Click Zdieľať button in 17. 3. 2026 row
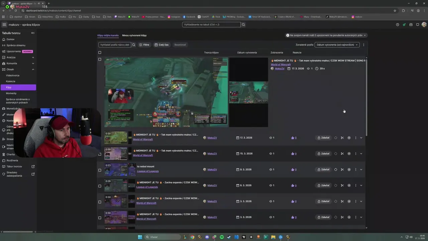The height and width of the screenshot is (241, 428). tap(323, 138)
